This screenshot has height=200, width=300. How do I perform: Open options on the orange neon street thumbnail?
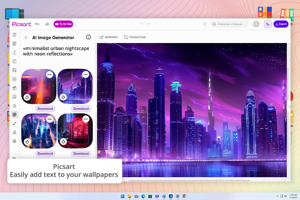(49, 75)
